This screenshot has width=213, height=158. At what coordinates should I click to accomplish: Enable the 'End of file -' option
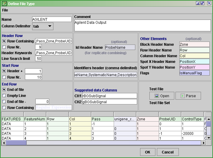pos(4,101)
